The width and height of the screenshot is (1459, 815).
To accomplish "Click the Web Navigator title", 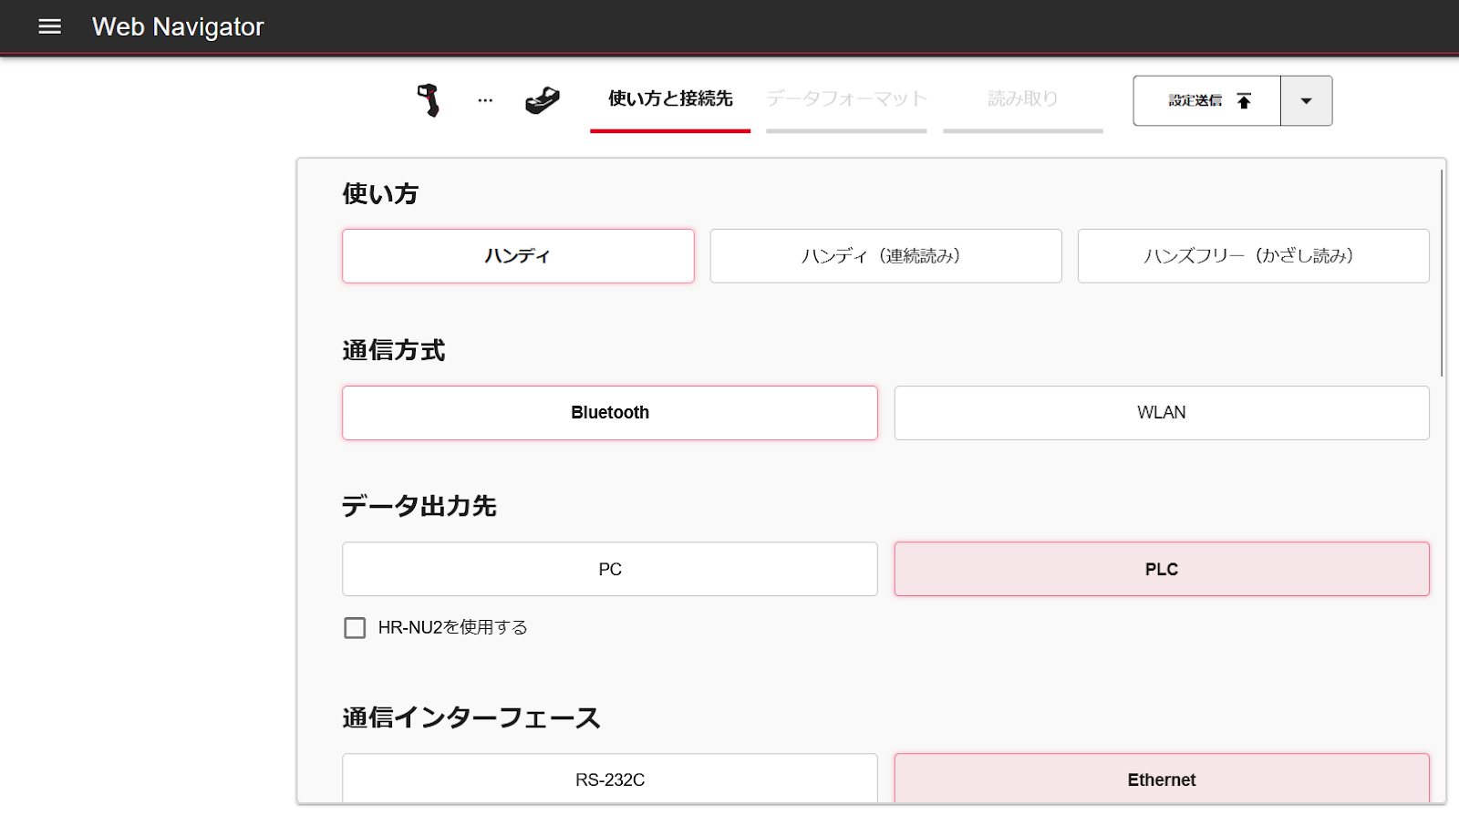I will pyautogui.click(x=178, y=27).
